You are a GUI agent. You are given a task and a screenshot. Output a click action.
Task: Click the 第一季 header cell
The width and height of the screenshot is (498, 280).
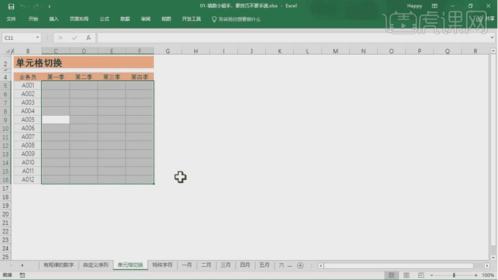(55, 77)
